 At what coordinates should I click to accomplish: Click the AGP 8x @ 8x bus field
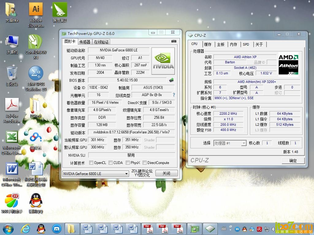pos(151,95)
